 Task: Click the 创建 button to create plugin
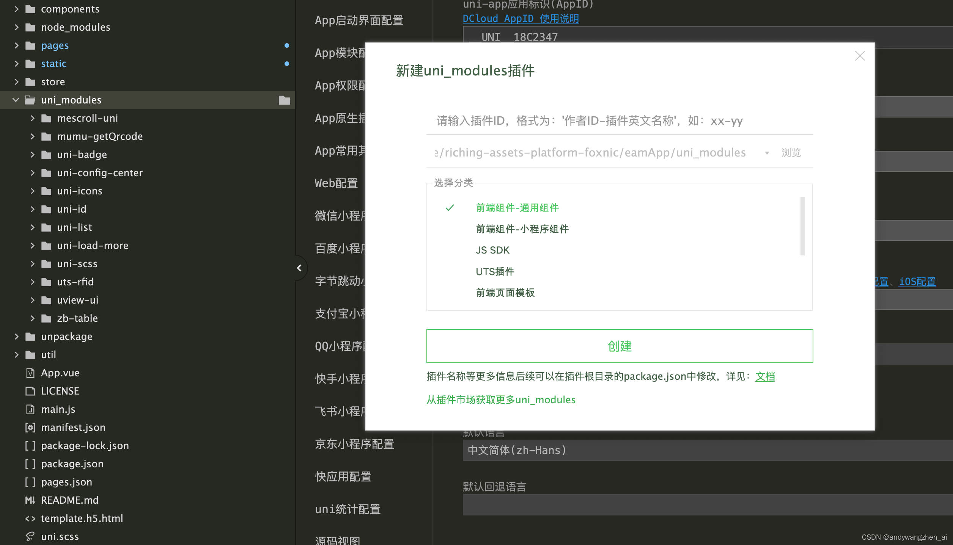click(x=619, y=346)
